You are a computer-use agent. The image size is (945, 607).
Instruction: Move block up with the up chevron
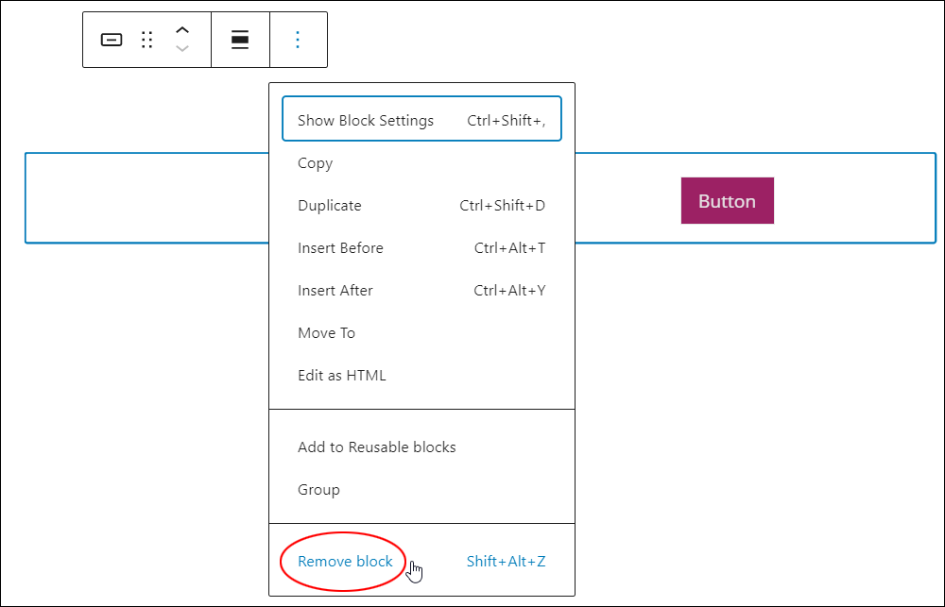pos(182,31)
